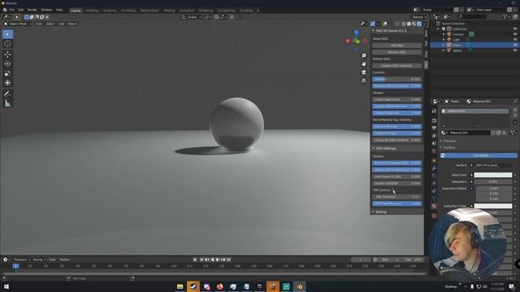The height and width of the screenshot is (292, 520).
Task: Switch to the Shading workspace tab
Action: point(169,11)
